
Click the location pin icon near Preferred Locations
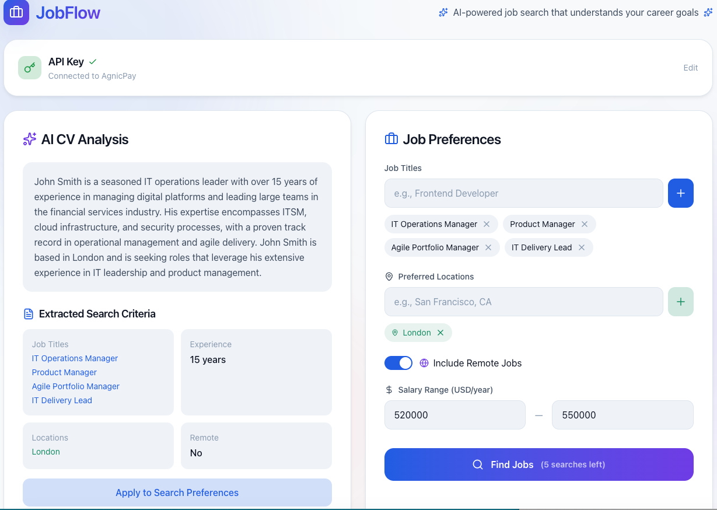(x=389, y=277)
